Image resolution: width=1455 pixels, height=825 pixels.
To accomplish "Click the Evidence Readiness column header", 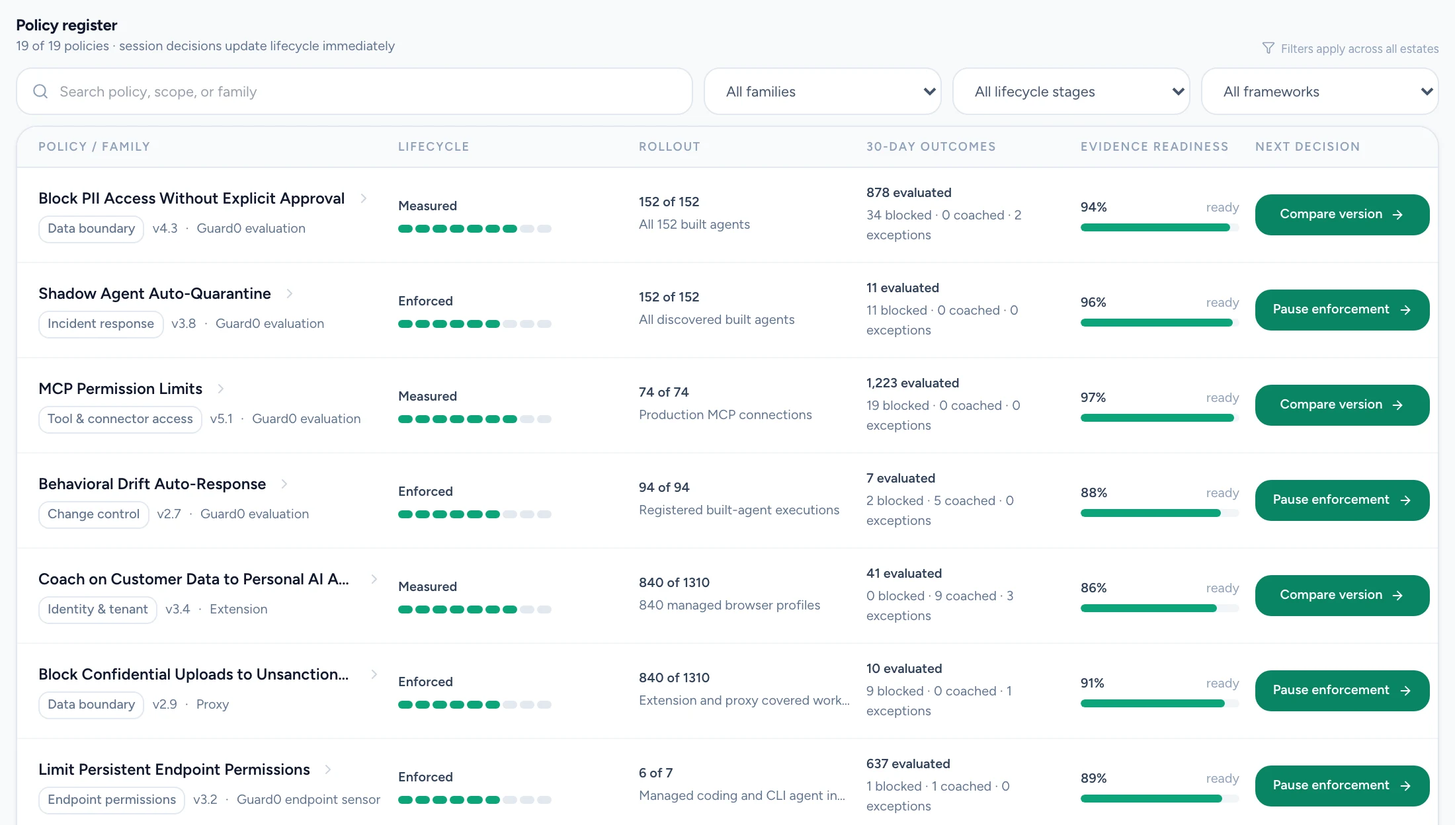I will point(1155,147).
